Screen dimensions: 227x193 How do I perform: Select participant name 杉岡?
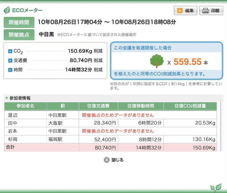pyautogui.click(x=13, y=139)
